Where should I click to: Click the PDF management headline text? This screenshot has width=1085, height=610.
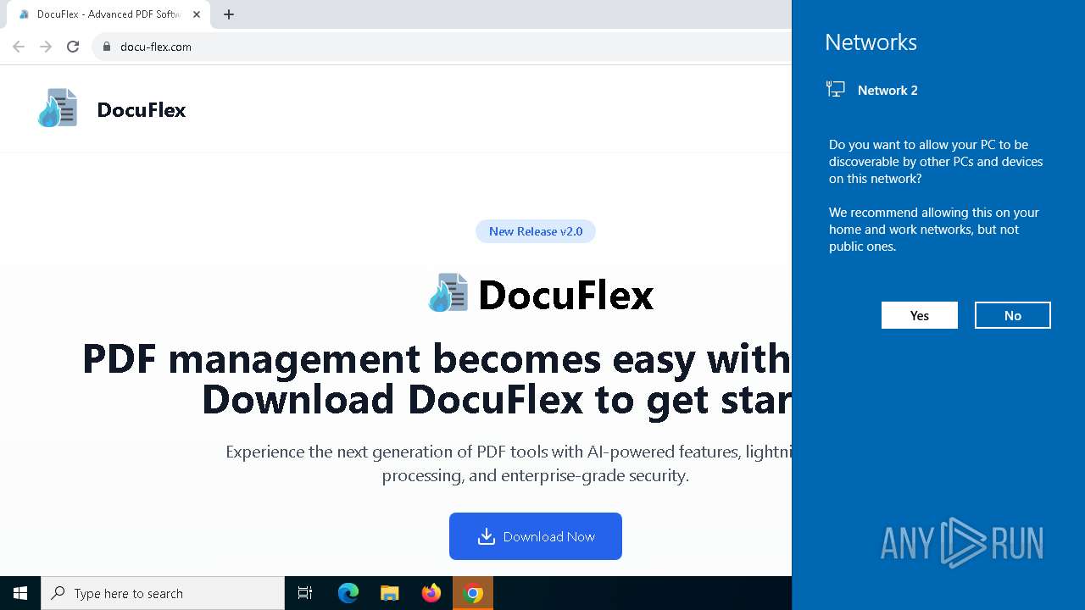[x=437, y=379]
